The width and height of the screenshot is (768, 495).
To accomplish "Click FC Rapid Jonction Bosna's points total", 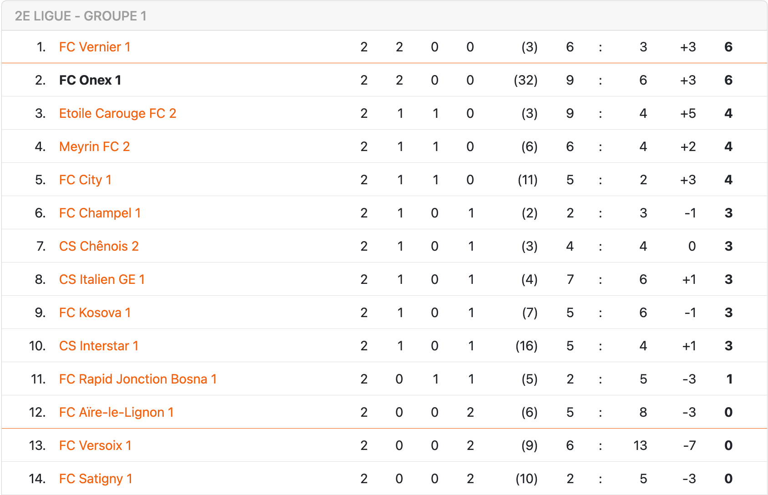I will click(x=729, y=379).
